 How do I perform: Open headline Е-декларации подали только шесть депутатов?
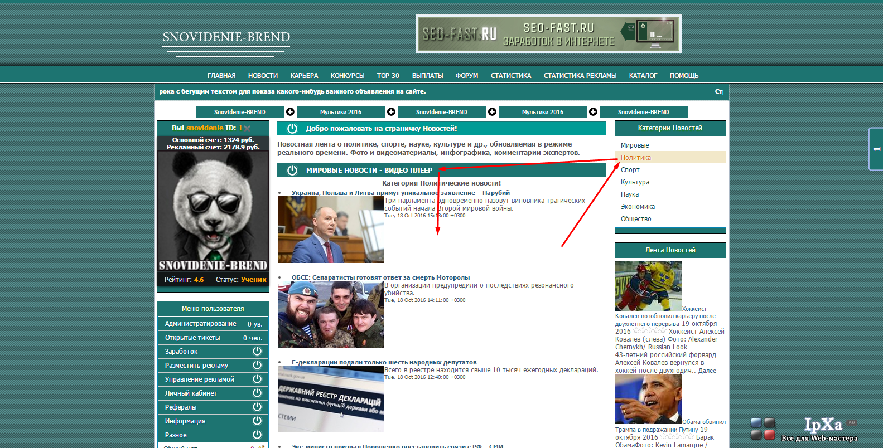point(384,362)
